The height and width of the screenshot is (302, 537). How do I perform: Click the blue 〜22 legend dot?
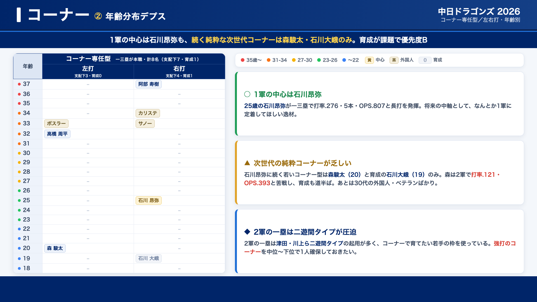(x=344, y=60)
